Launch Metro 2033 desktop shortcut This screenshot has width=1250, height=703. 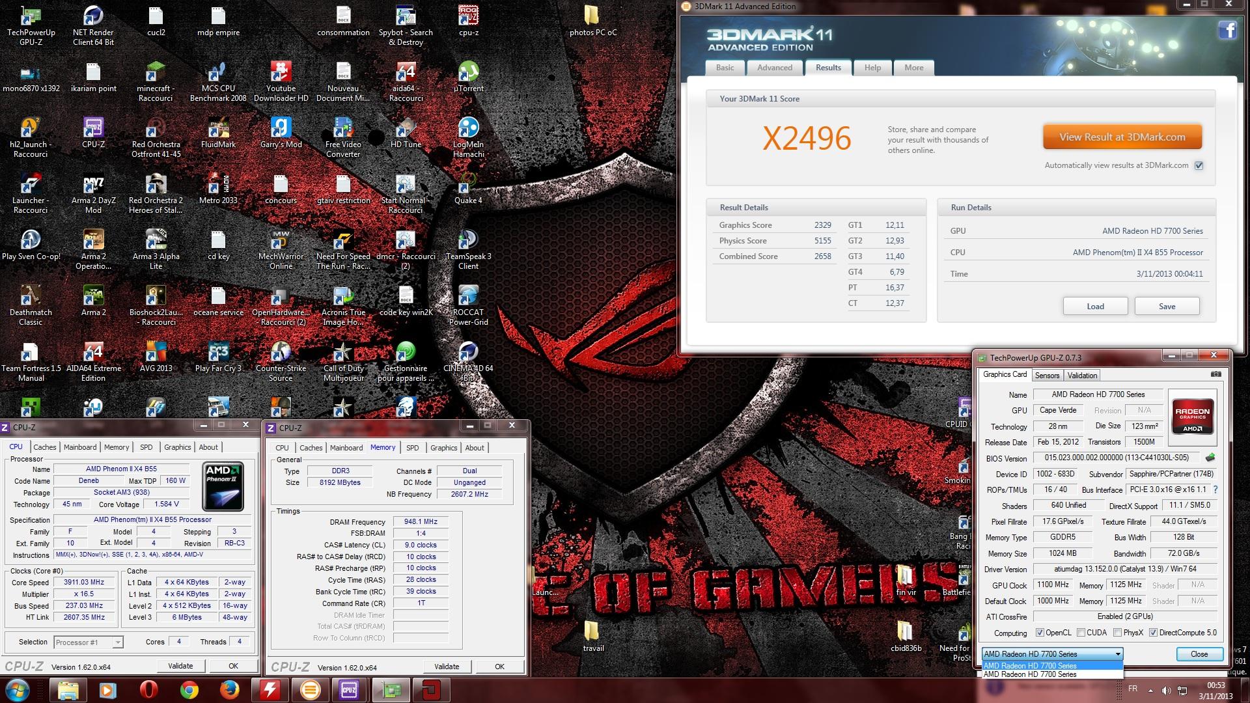click(x=218, y=189)
